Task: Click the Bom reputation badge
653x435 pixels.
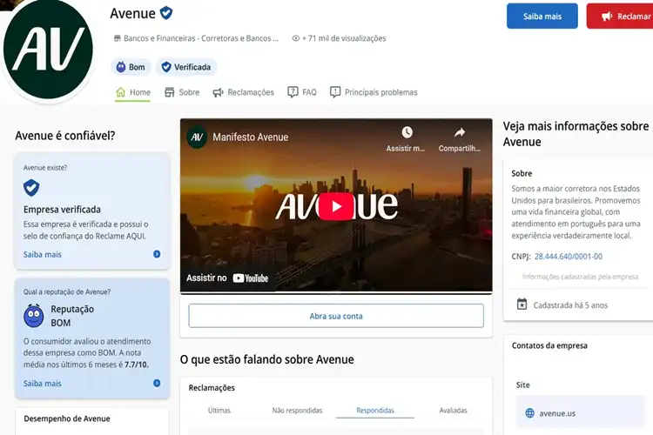Action: click(x=131, y=67)
